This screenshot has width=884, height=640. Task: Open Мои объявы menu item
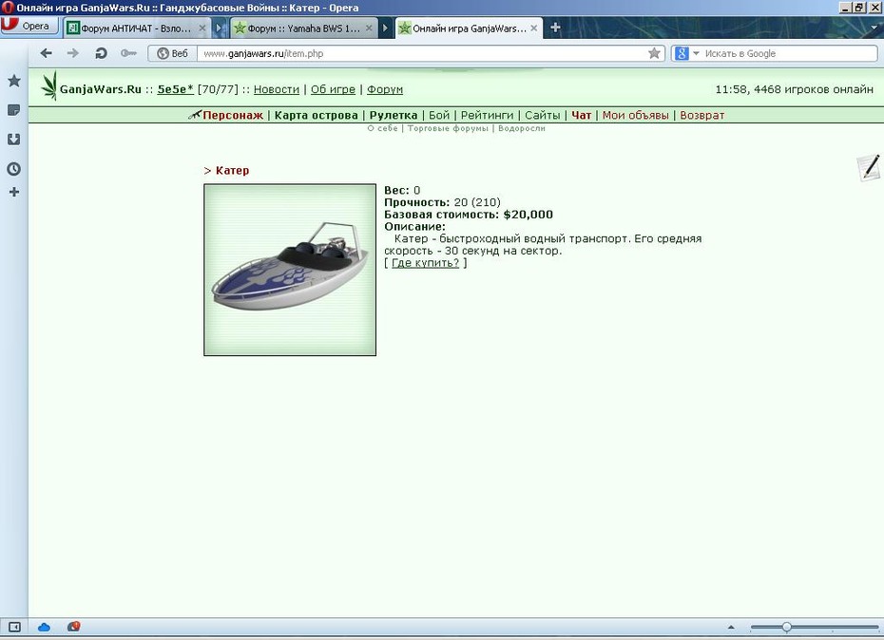click(635, 115)
